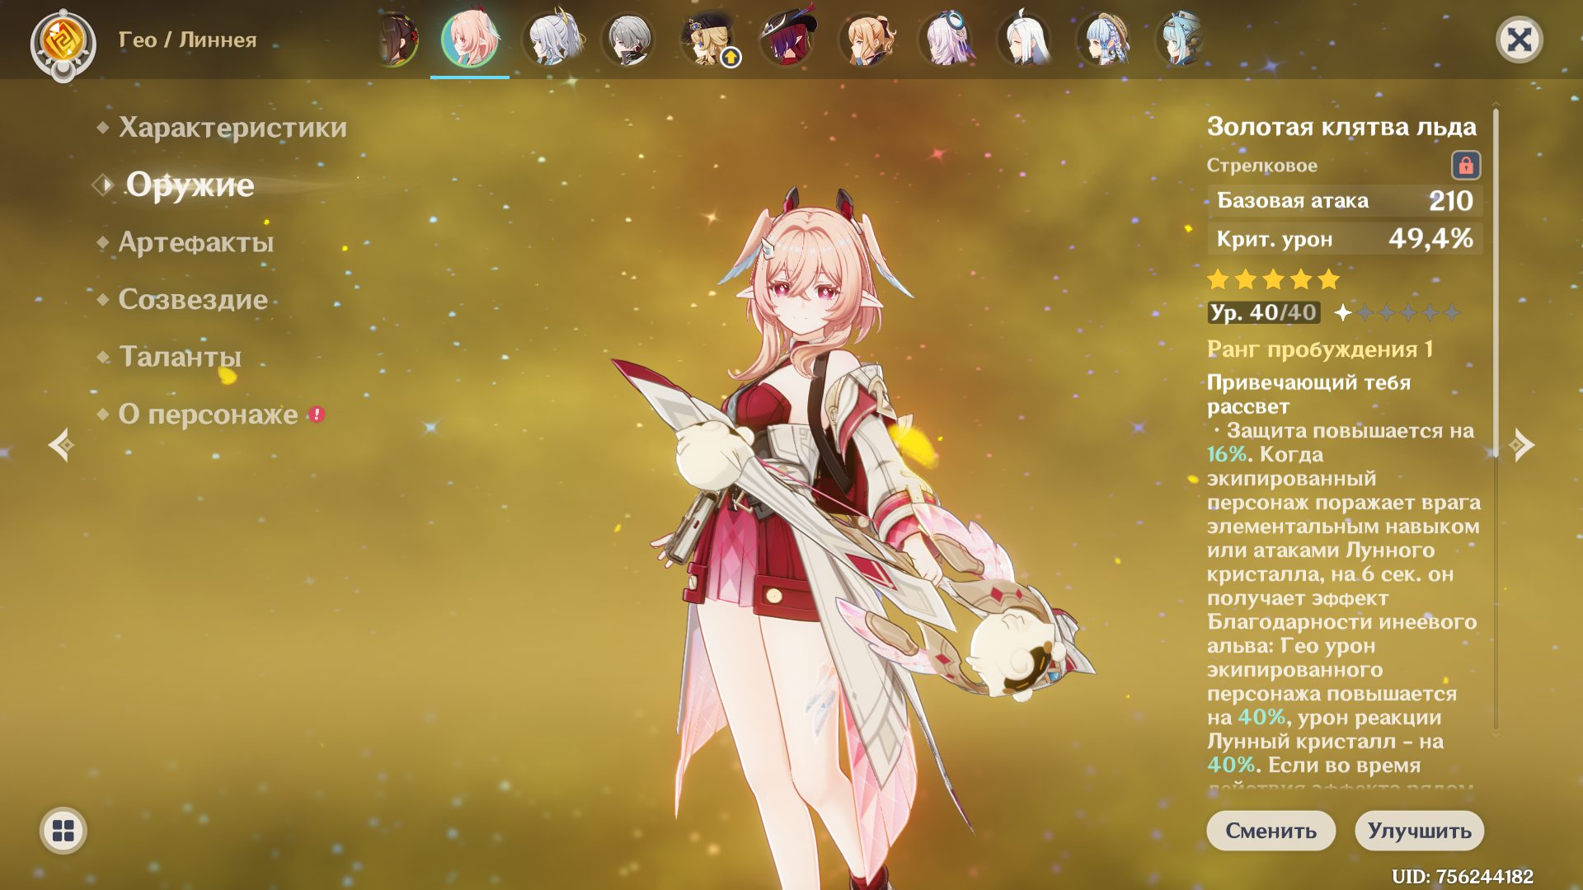The image size is (1583, 890).
Task: Click the yellow upgrade arrow badge
Action: coord(730,57)
